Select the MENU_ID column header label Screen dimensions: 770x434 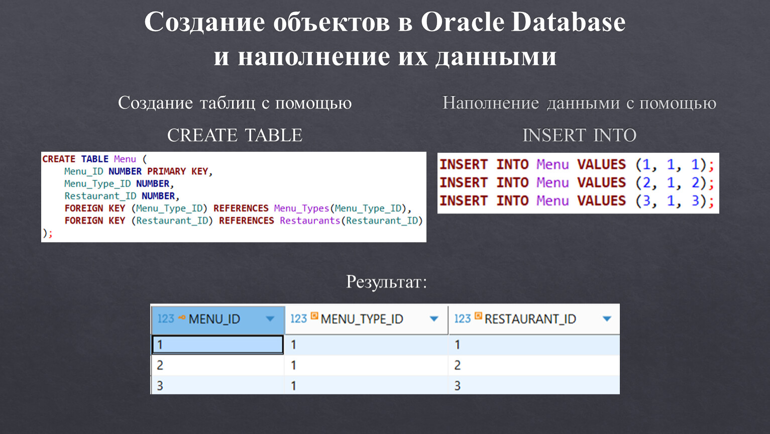tap(214, 319)
